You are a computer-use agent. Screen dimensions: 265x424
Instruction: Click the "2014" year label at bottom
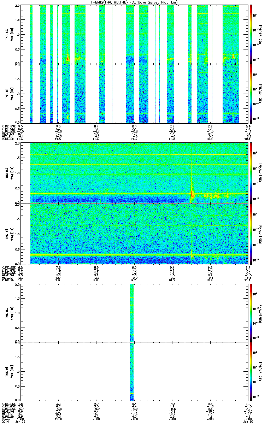pos(5,422)
